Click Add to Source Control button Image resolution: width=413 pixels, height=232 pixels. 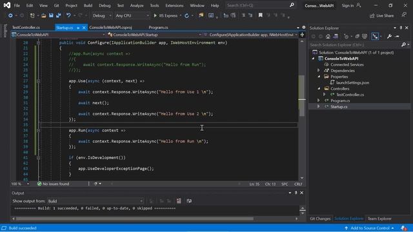pos(369,228)
